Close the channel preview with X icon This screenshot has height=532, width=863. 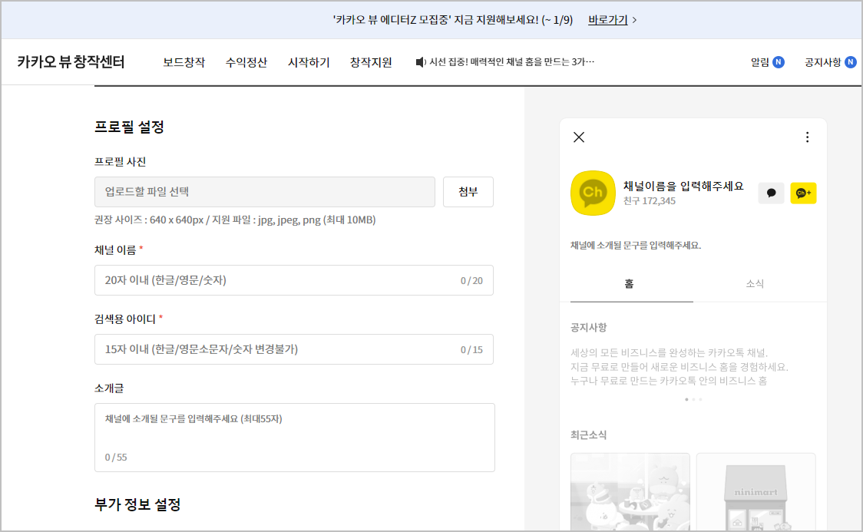pos(579,137)
